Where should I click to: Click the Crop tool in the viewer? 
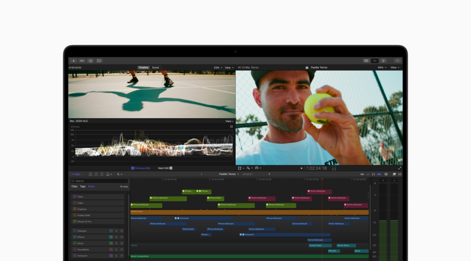click(240, 168)
